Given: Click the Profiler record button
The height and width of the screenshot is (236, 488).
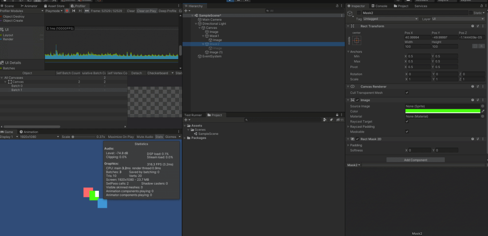Looking at the screenshot, I should [67, 11].
